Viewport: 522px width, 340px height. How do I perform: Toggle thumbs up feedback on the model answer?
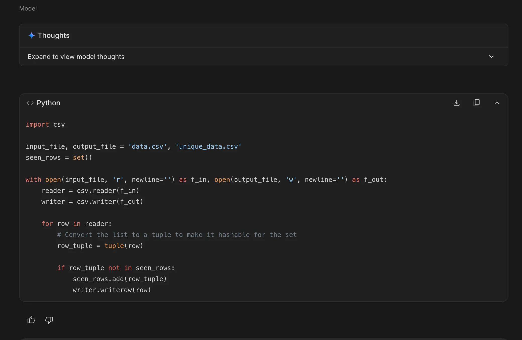point(31,320)
